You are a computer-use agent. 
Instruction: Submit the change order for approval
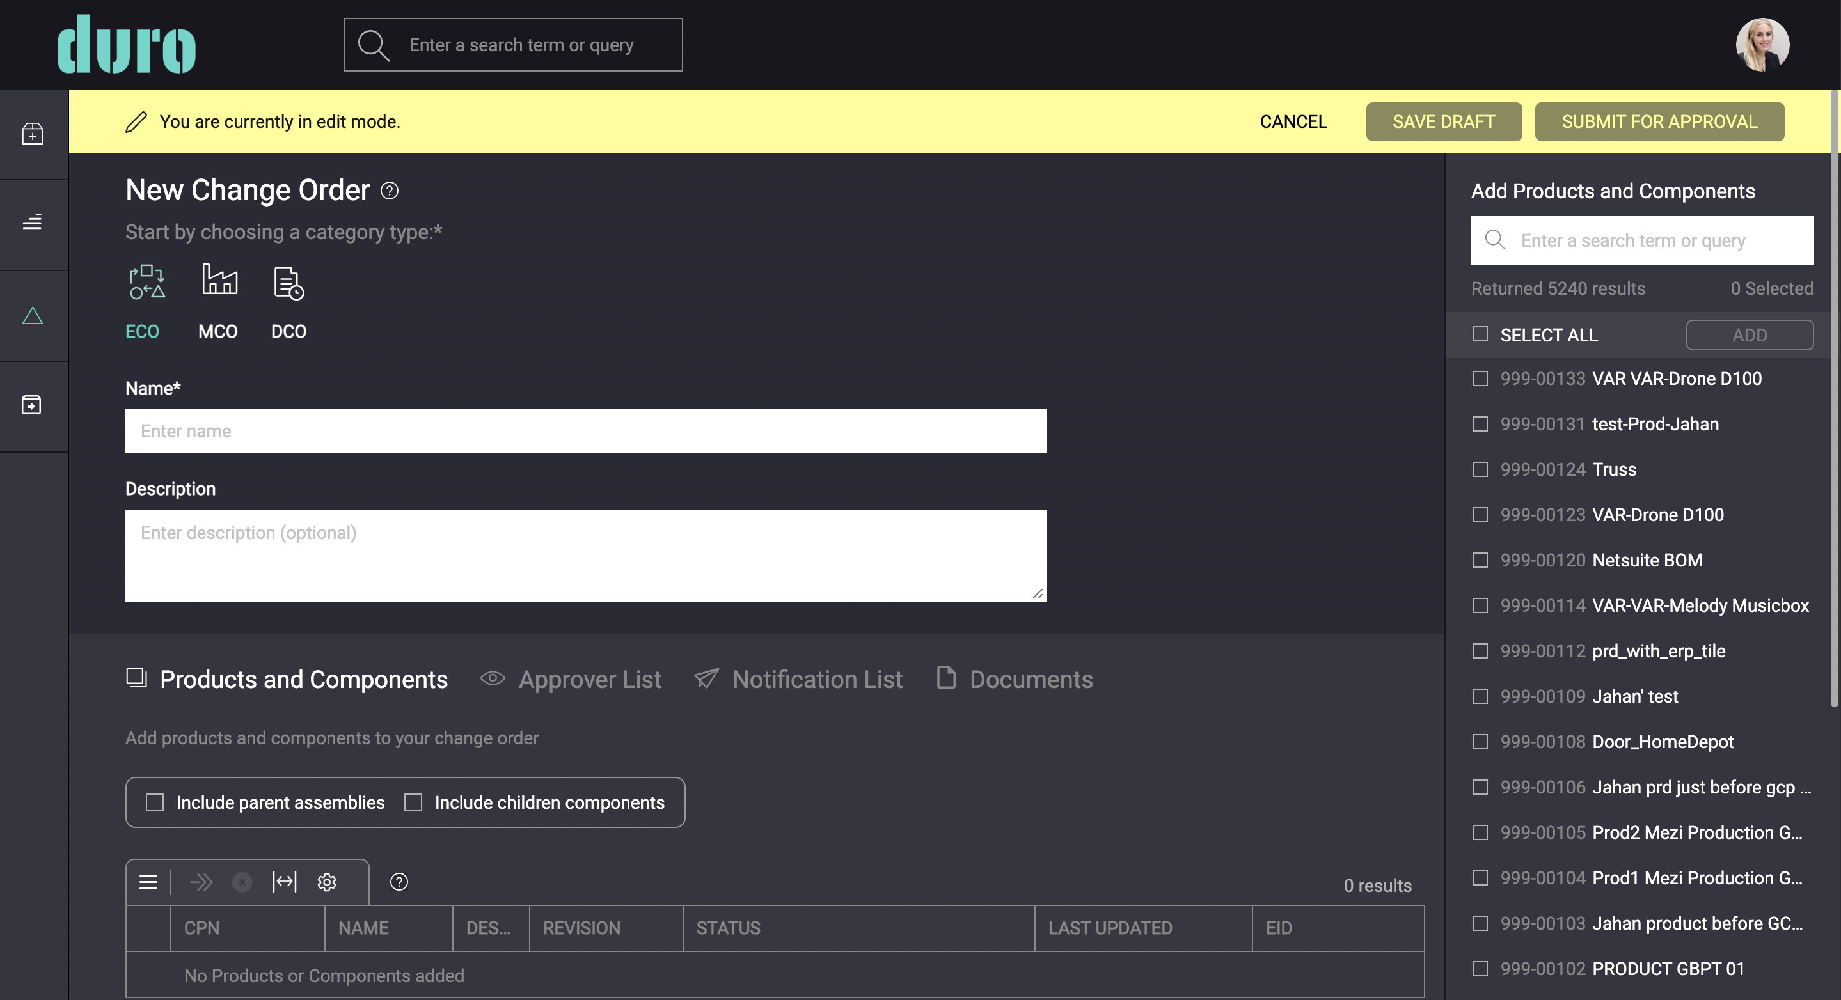(1659, 121)
